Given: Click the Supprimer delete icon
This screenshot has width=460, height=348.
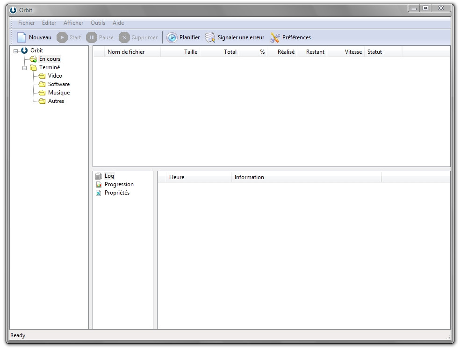Looking at the screenshot, I should coord(124,37).
